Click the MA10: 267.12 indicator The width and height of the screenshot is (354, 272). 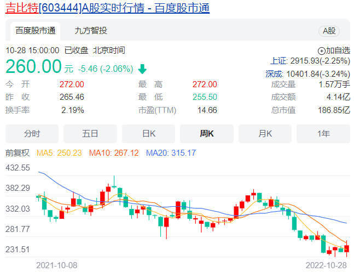114,153
